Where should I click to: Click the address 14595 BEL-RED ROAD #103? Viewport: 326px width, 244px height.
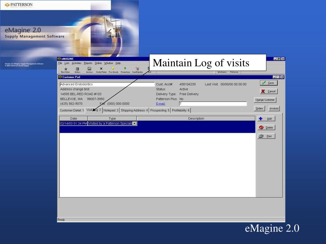coord(81,94)
